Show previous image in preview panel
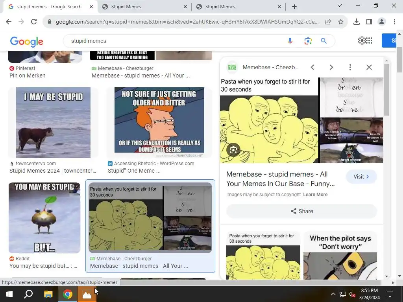The image size is (403, 302). [x=312, y=67]
